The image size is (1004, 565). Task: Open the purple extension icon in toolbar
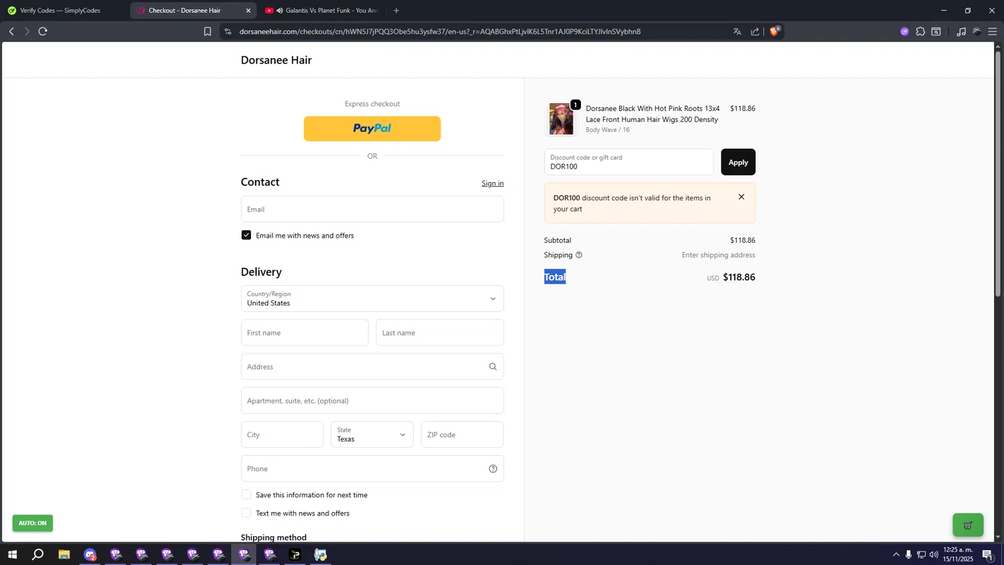coord(904,31)
